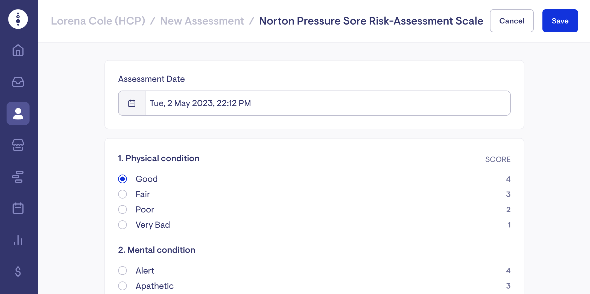This screenshot has height=294, width=590.
Task: Open the Home icon in sidebar
Action: pyautogui.click(x=18, y=50)
